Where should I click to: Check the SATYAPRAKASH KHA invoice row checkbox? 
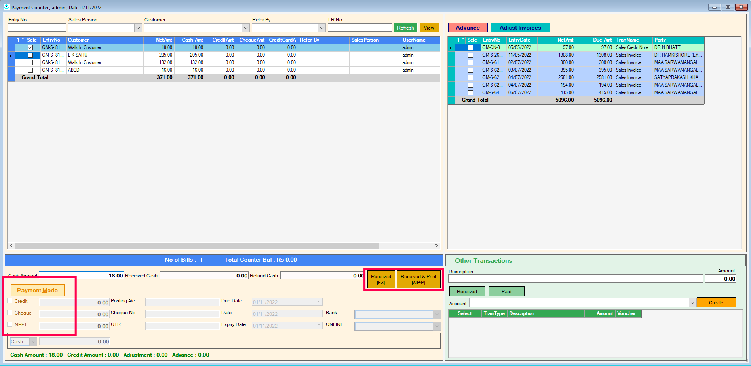click(470, 77)
